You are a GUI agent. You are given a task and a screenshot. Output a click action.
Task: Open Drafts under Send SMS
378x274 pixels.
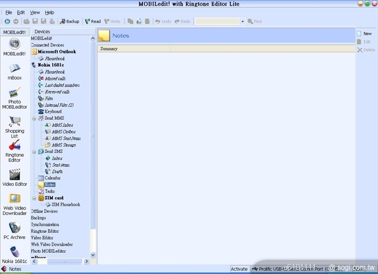(57, 171)
